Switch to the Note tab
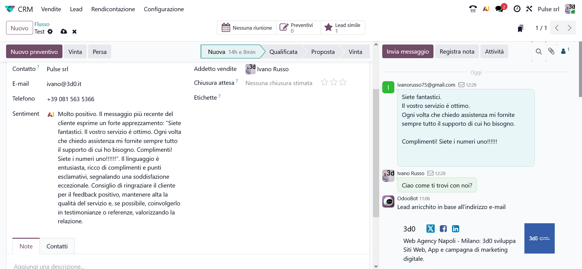 pos(26,246)
